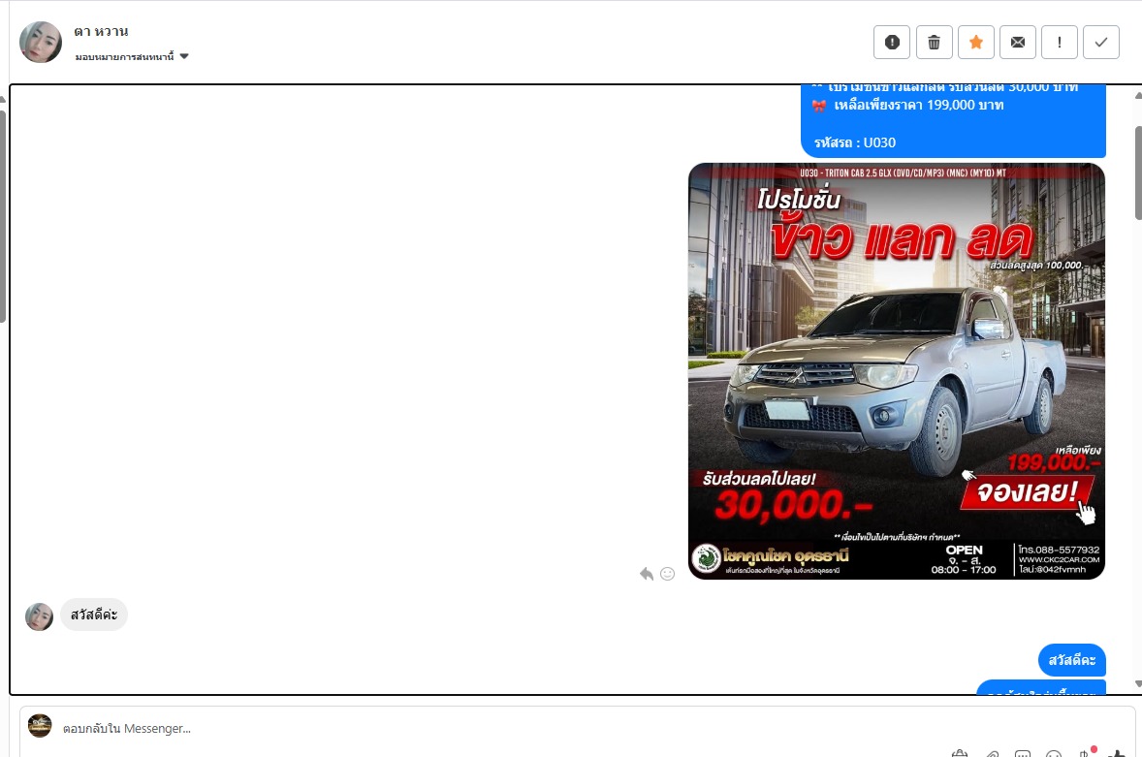Screen dimensions: 1142x757
Task: Open the Triton car promotion image
Action: 897,371
